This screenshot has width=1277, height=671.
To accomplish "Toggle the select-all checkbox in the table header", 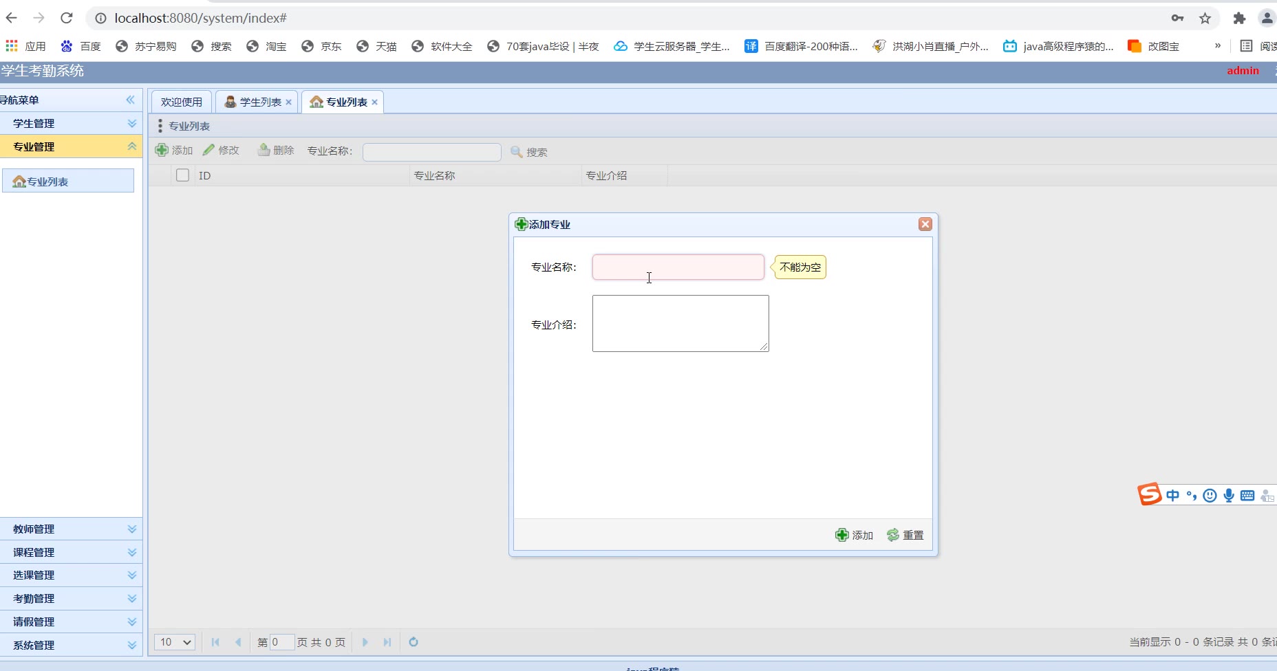I will (182, 175).
